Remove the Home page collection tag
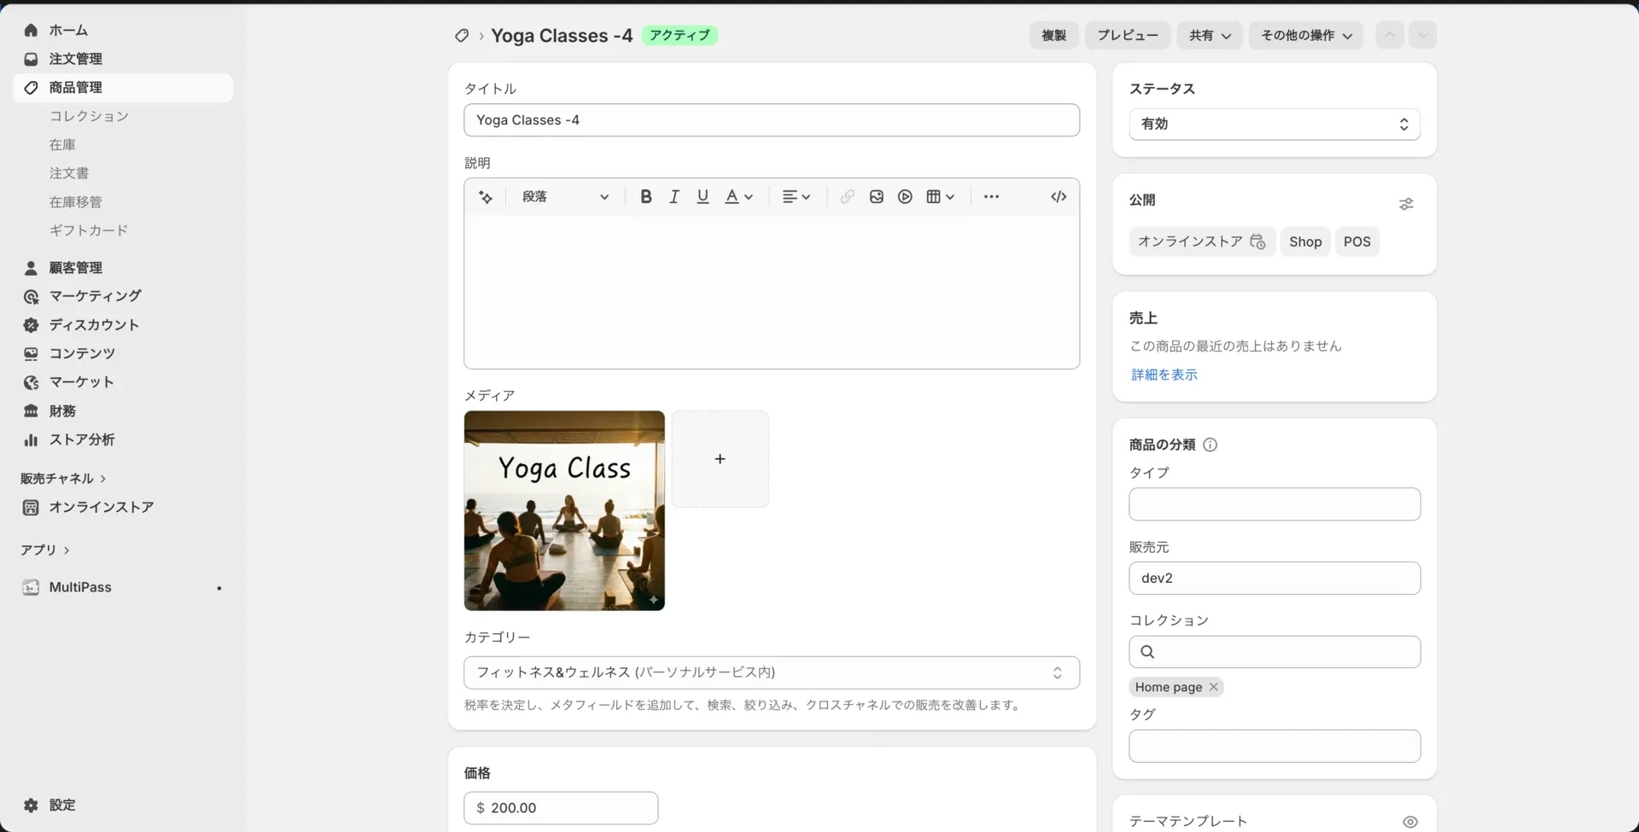The image size is (1639, 832). [x=1213, y=687]
